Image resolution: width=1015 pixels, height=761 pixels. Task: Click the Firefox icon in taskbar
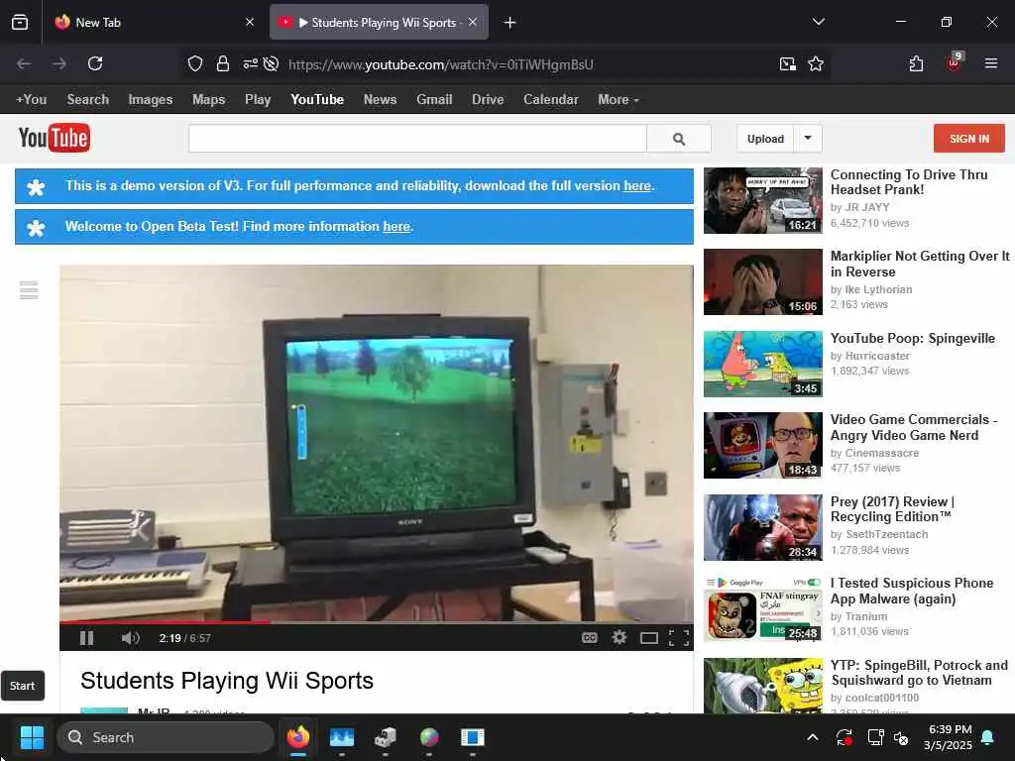[x=297, y=737]
